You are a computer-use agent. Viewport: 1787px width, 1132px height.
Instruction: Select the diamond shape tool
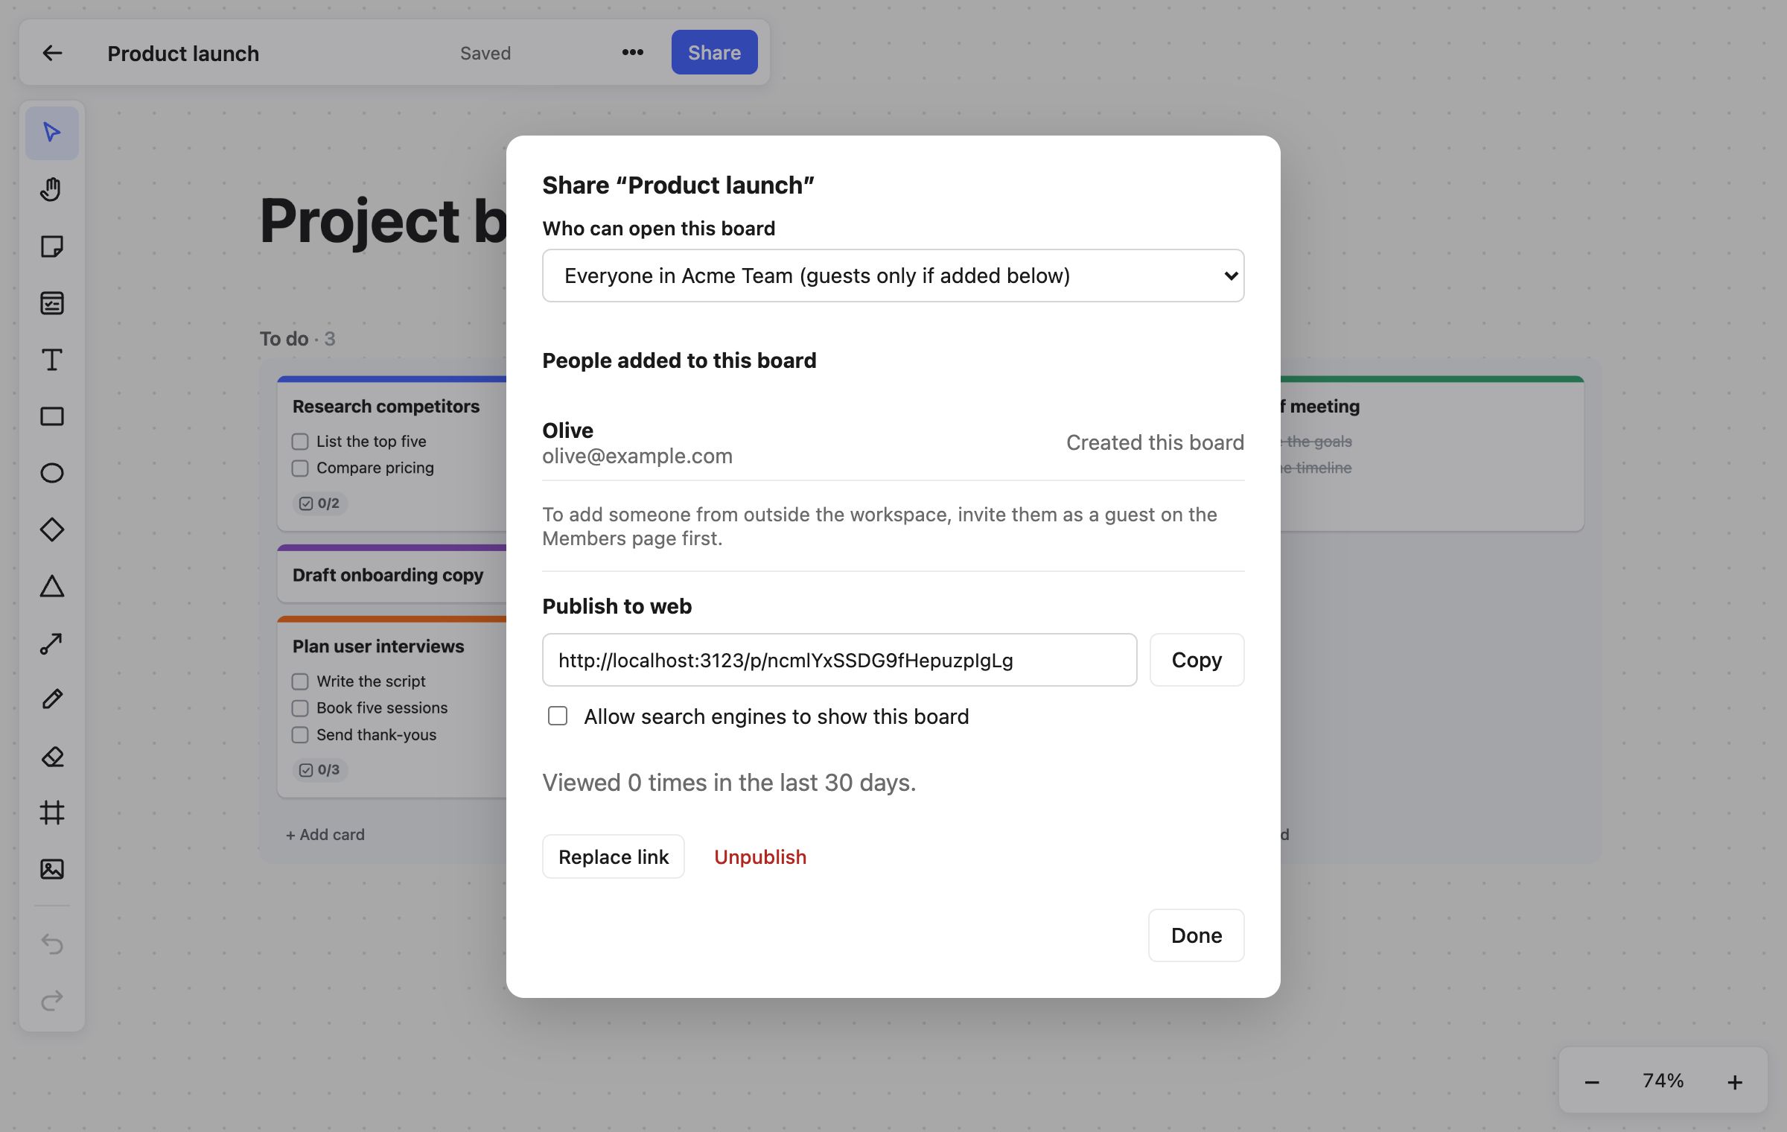coord(51,530)
